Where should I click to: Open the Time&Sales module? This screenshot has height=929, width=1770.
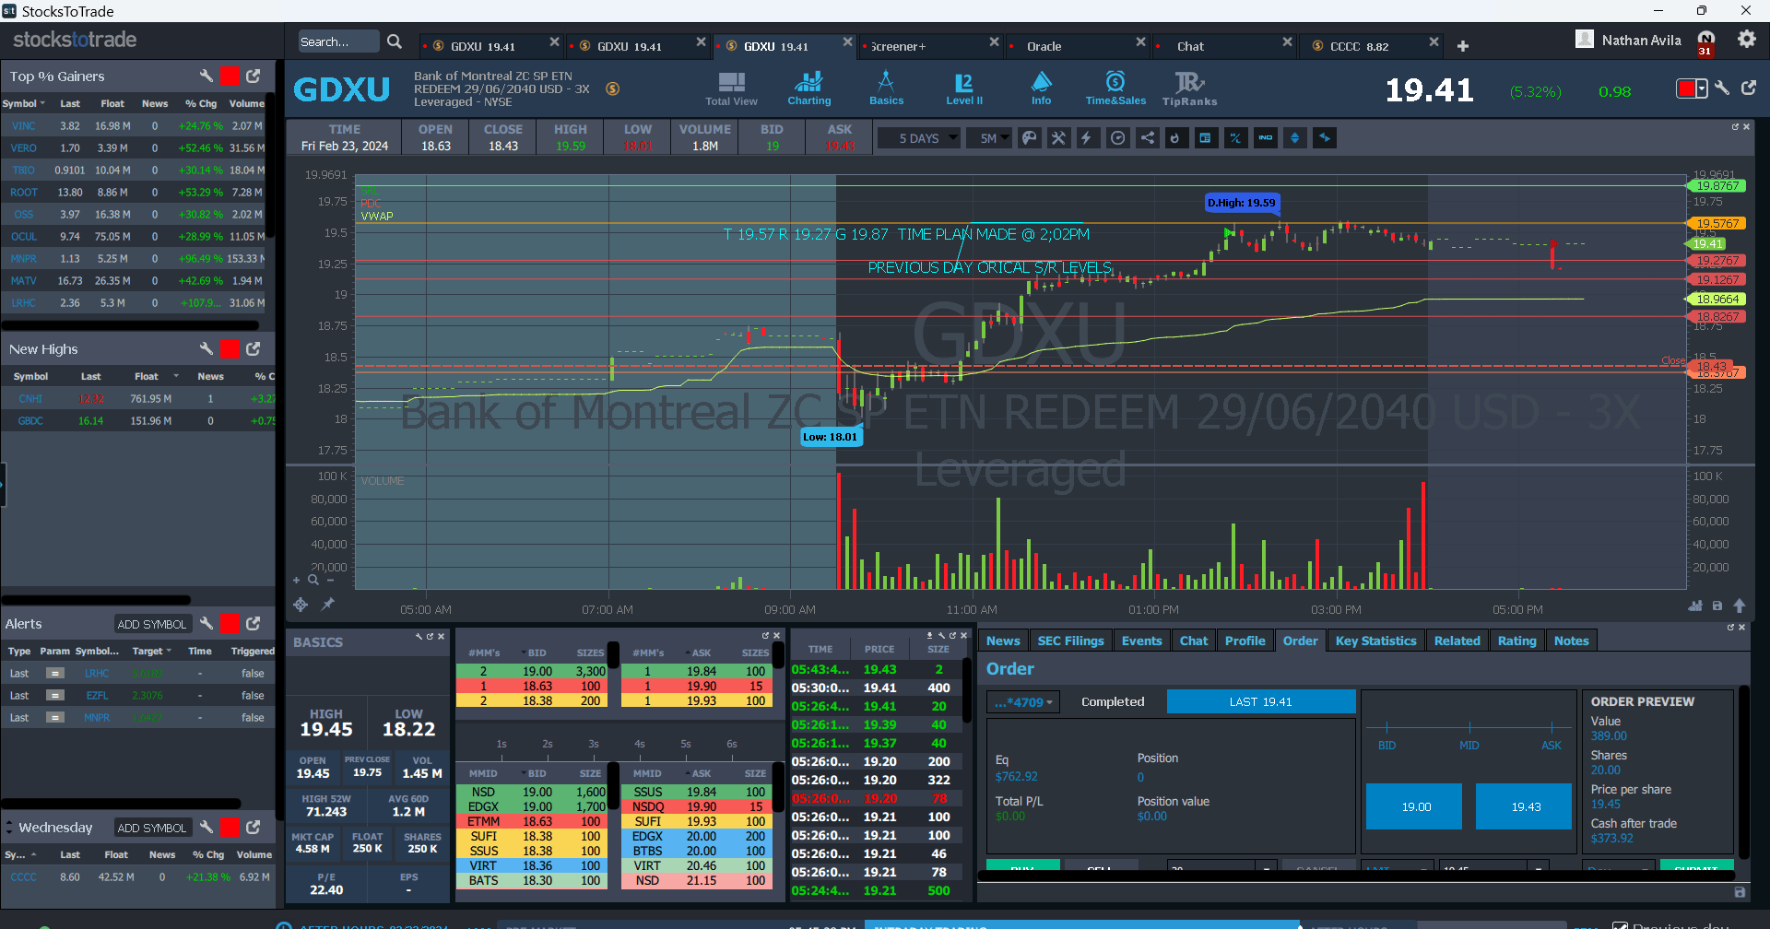tap(1115, 89)
